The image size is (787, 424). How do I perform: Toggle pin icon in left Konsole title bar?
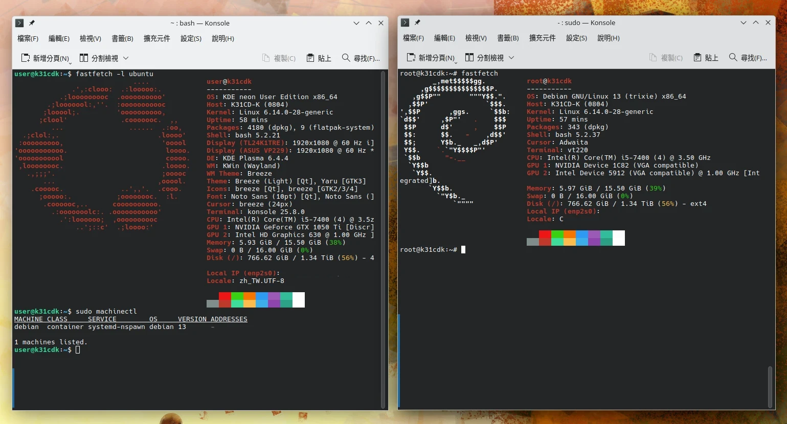[32, 23]
